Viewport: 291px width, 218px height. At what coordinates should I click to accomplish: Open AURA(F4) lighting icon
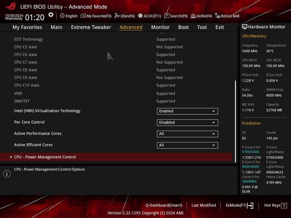[193, 16]
